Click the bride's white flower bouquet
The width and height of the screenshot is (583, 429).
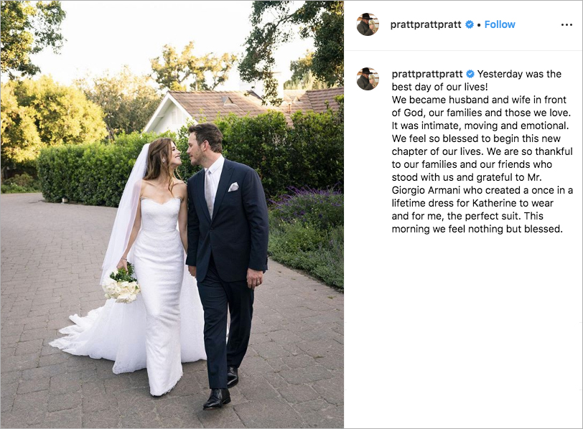point(121,285)
